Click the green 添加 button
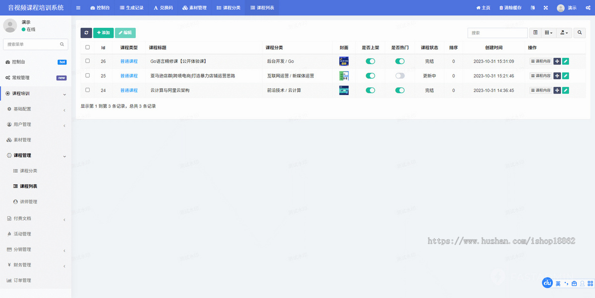This screenshot has width=595, height=298. [x=103, y=33]
